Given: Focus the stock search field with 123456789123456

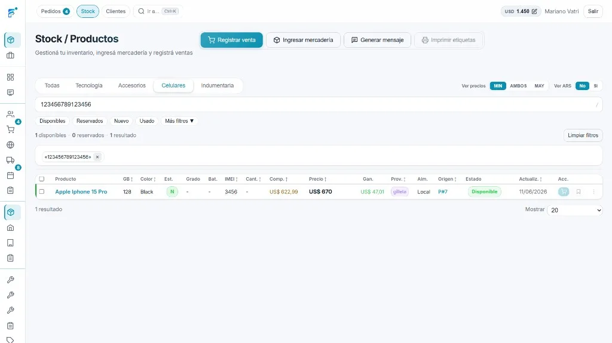Looking at the screenshot, I should click(319, 104).
